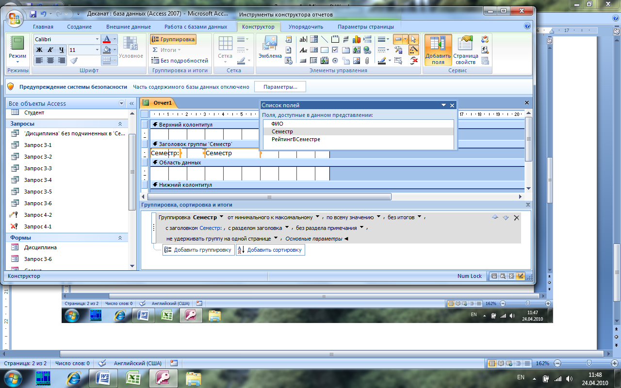This screenshot has height=388, width=621.
Task: Toggle the Группировка pane button
Action: 173,39
